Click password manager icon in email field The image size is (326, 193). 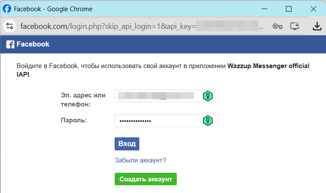(x=208, y=96)
